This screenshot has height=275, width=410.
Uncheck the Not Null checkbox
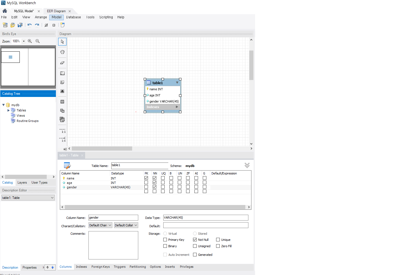[195, 240]
